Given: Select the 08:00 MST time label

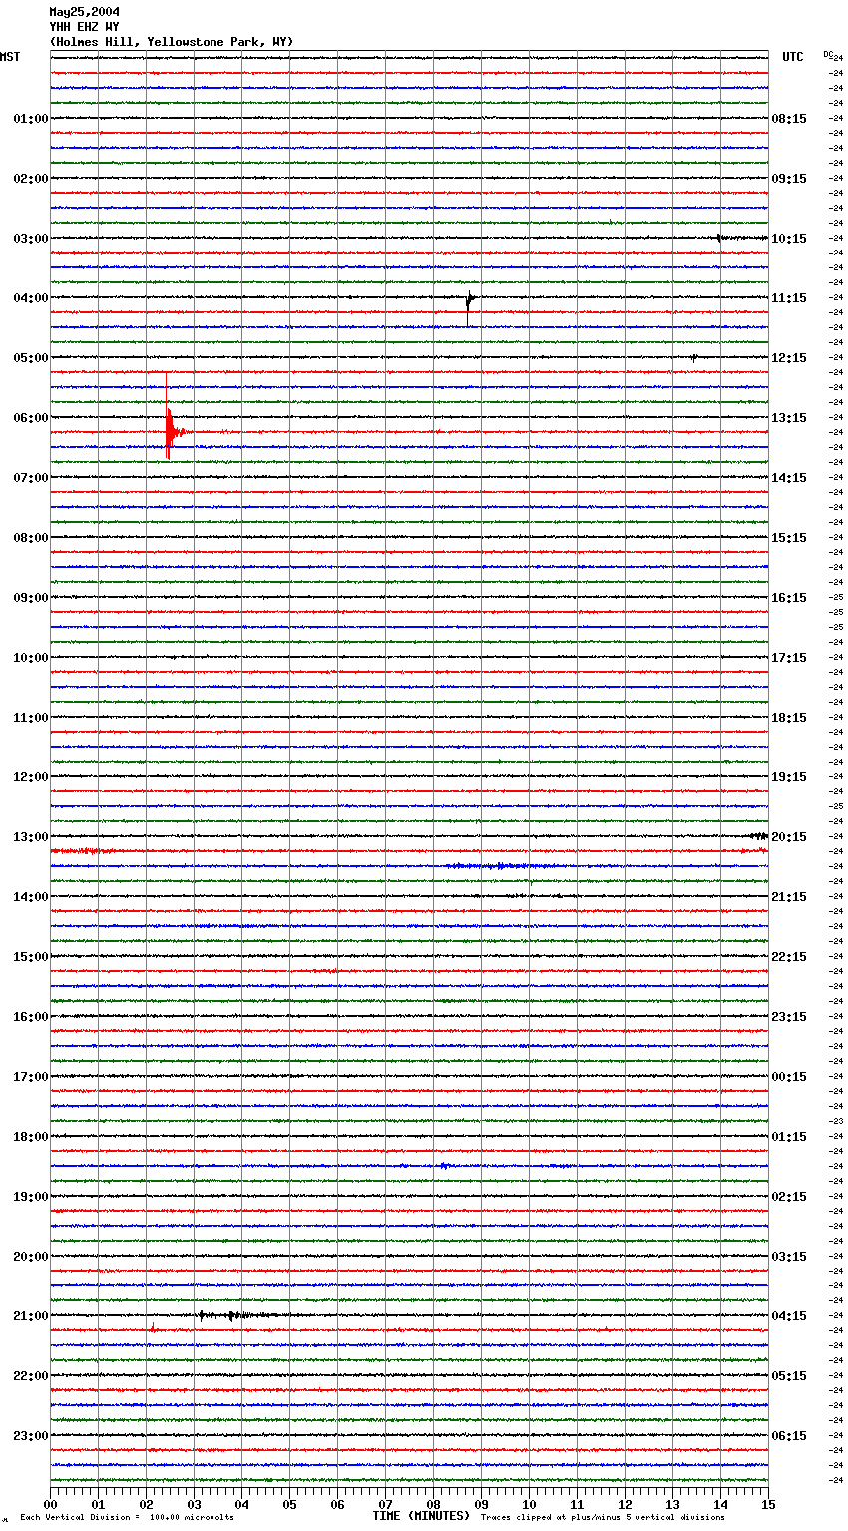Looking at the screenshot, I should (31, 538).
